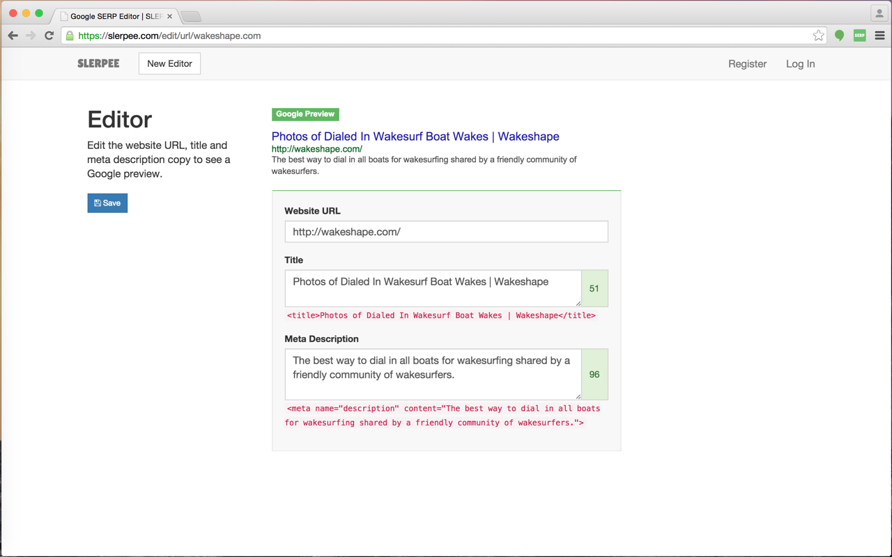Image resolution: width=892 pixels, height=557 pixels.
Task: Click the Title textarea resize handle
Action: [x=578, y=303]
